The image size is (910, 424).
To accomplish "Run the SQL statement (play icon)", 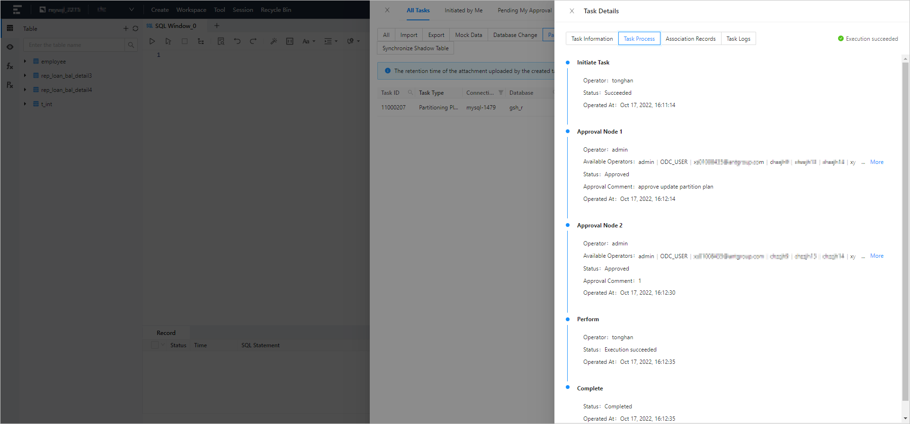I will (x=152, y=41).
